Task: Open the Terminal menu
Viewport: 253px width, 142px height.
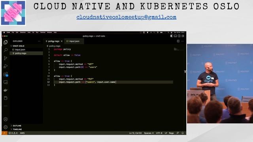Action: click(x=43, y=32)
